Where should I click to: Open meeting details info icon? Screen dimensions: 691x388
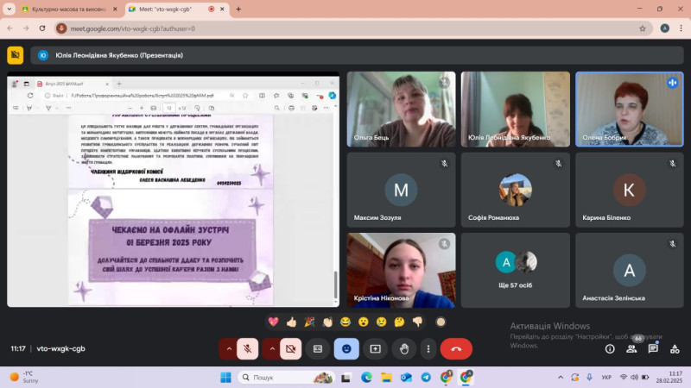tap(610, 348)
